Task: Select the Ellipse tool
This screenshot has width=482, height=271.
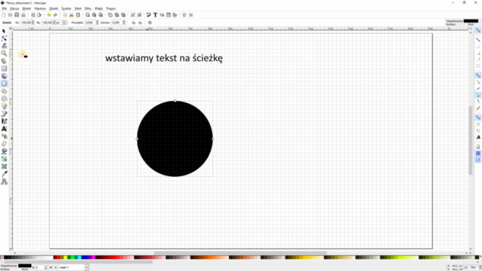Action: coord(4,84)
